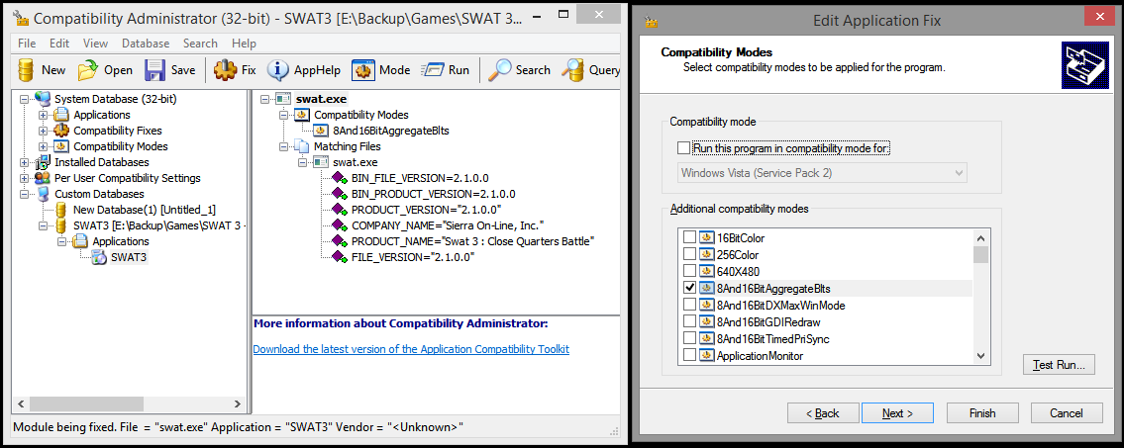
Task: Check the 8And16BitTimedPriSync mode
Action: pyautogui.click(x=689, y=338)
